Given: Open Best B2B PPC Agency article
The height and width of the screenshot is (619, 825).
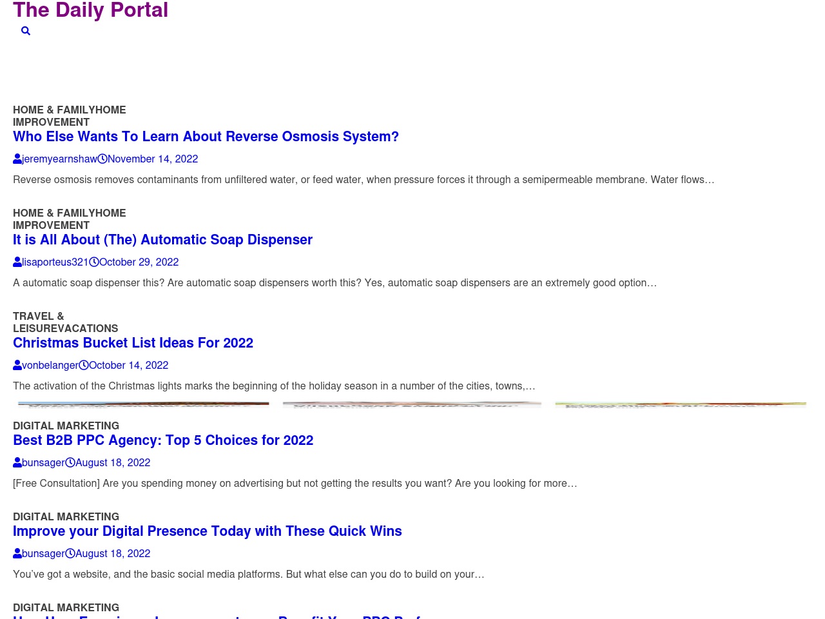Looking at the screenshot, I should click(163, 440).
